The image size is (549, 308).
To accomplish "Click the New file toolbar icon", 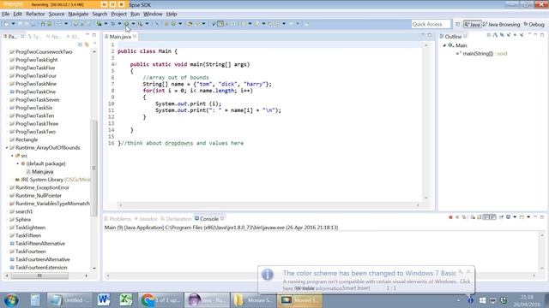I will coord(6,24).
